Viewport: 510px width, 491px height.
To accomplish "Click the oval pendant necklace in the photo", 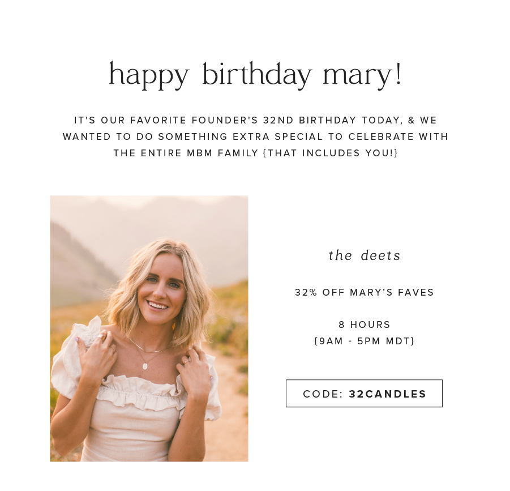I will (x=145, y=366).
